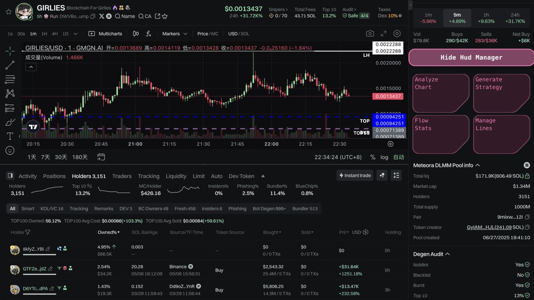Open the emoji sticker tool
Viewport: 534px width, 300px height.
[10, 150]
